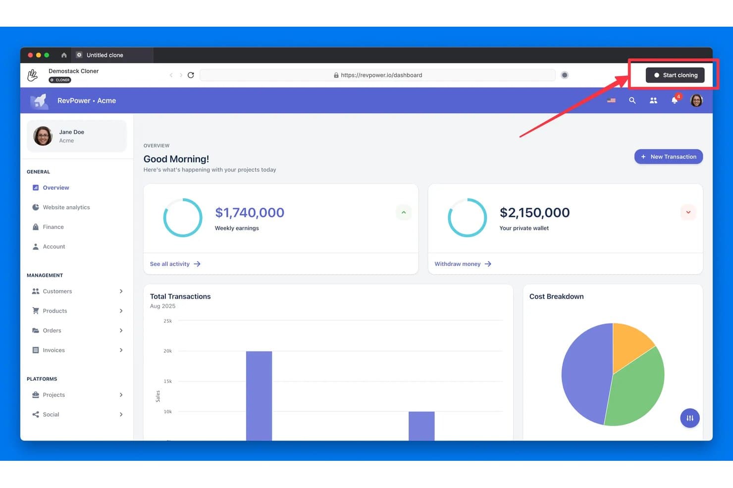Viewport: 733px width, 488px height.
Task: Expand the Projects submenu chevron
Action: (121, 395)
